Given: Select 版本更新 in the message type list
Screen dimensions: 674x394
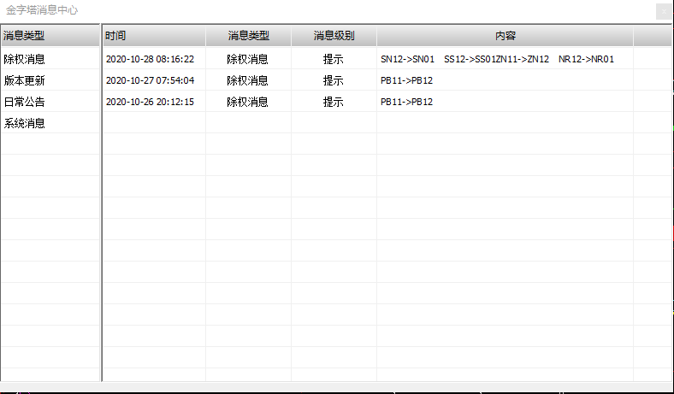Looking at the screenshot, I should pyautogui.click(x=24, y=80).
